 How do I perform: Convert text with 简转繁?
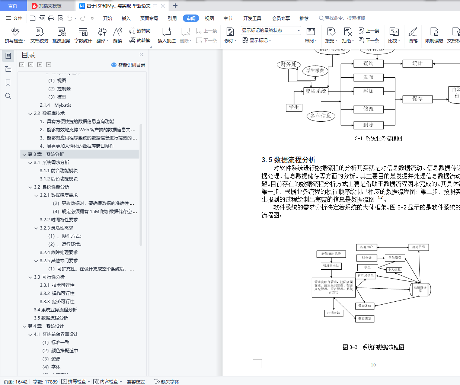(x=140, y=40)
